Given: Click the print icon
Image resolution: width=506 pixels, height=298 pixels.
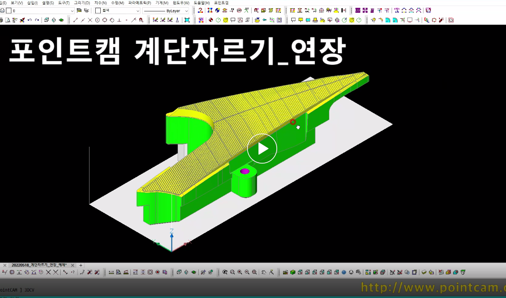Looking at the screenshot, I should pos(2,10).
